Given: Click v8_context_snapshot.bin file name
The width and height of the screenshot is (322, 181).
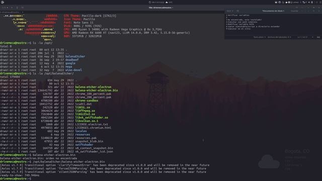Looking at the screenshot, I should (x=94, y=148).
